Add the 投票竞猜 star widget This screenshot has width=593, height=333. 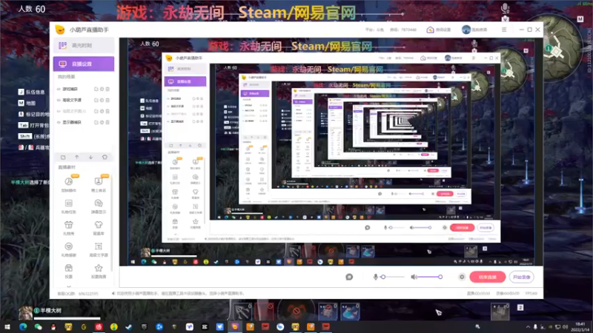pos(99,271)
